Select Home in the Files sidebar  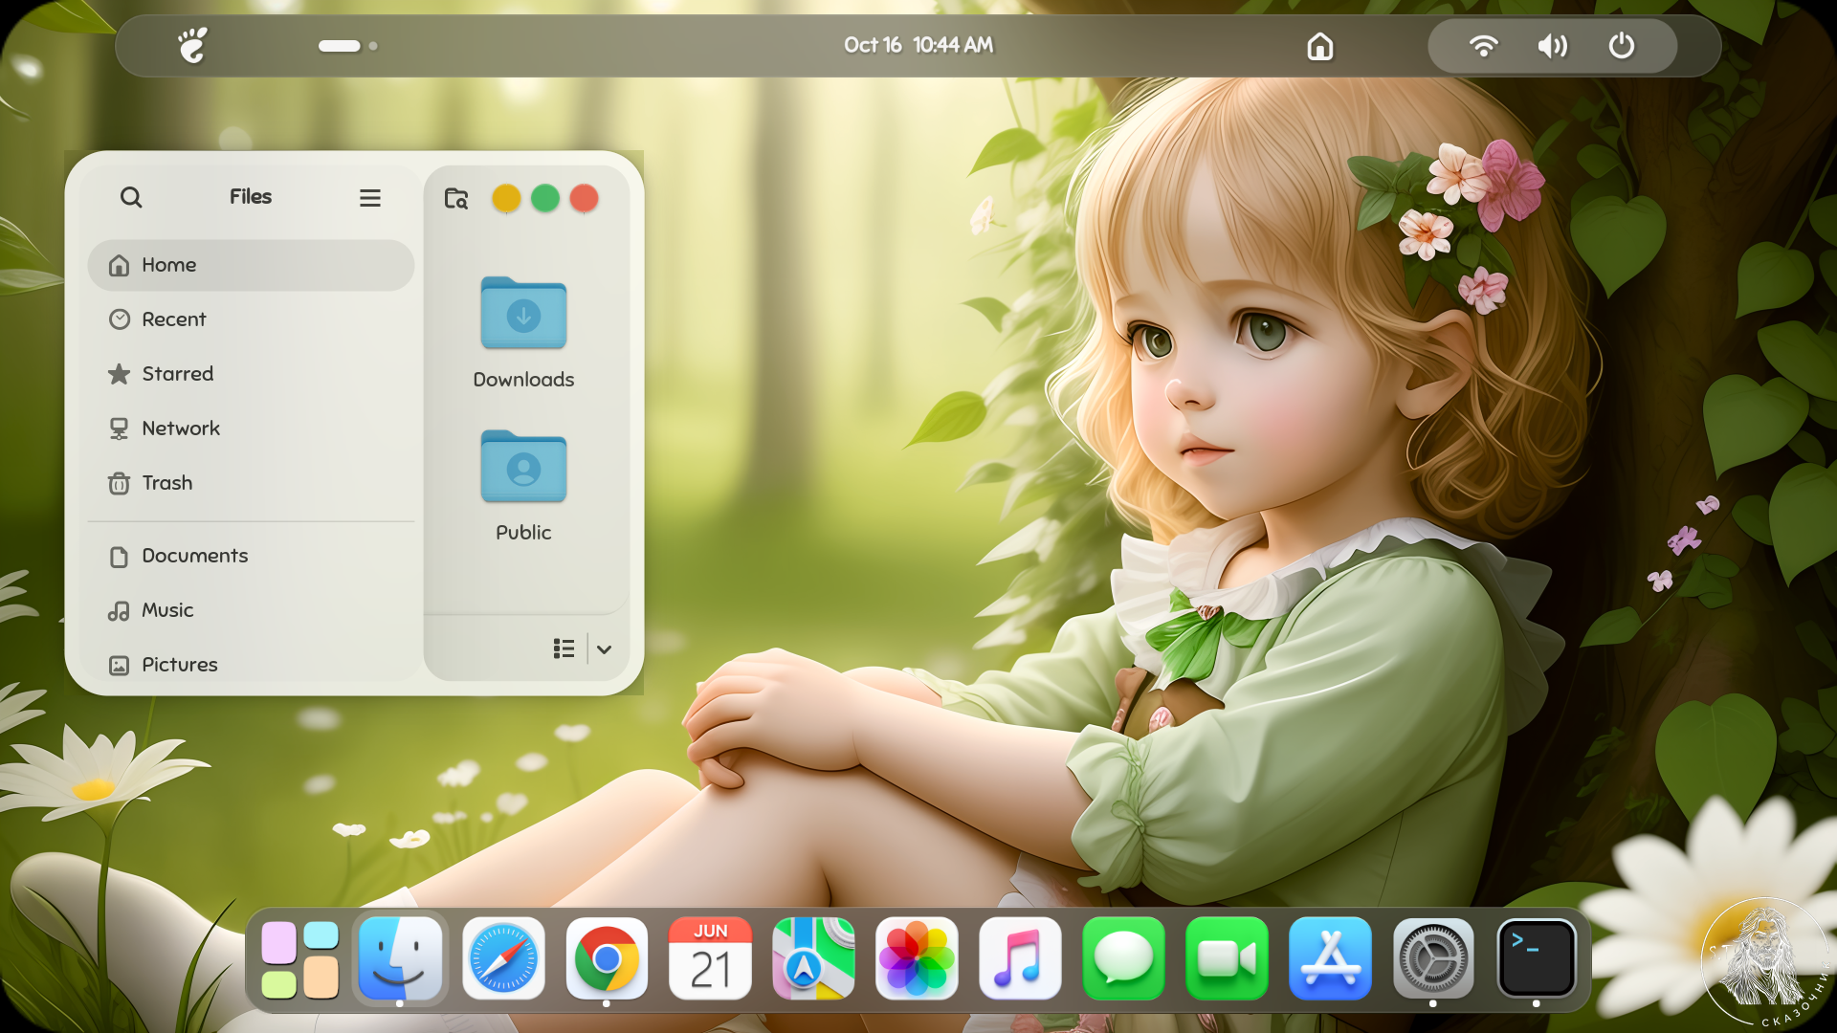pyautogui.click(x=251, y=265)
